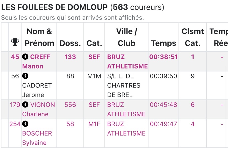Click the info icon next to VIGNON Charlene
Viewport: 228px width, 148px height.
coord(25,105)
